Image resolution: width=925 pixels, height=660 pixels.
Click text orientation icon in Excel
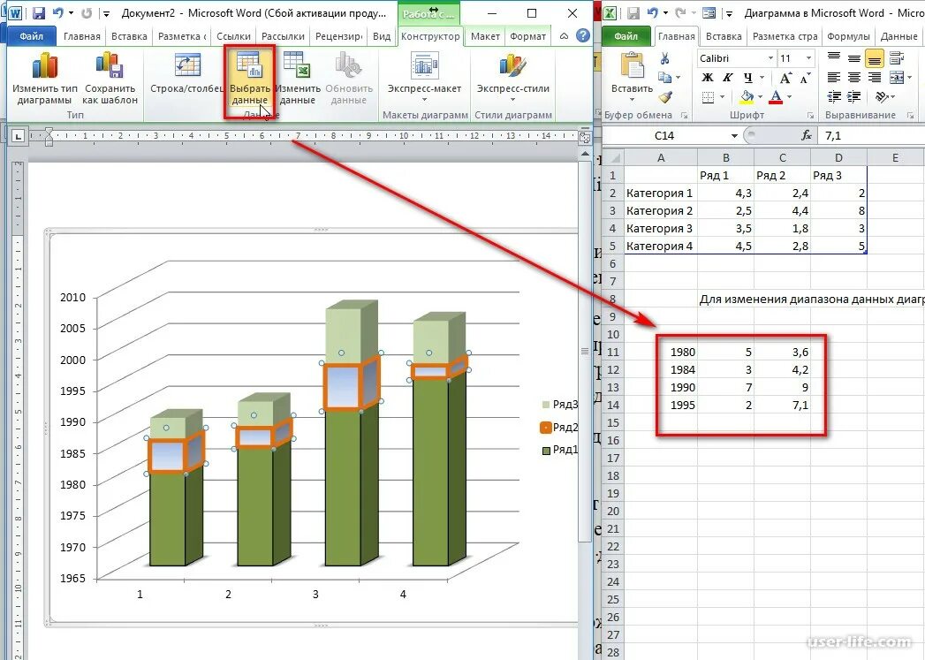[x=883, y=96]
